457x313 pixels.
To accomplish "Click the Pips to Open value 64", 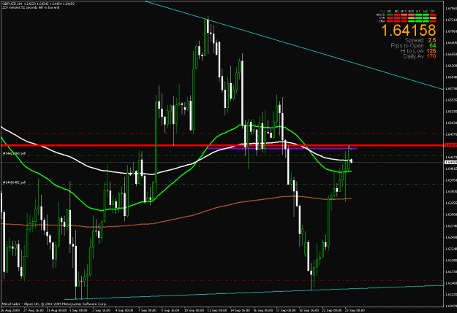I will coord(433,46).
